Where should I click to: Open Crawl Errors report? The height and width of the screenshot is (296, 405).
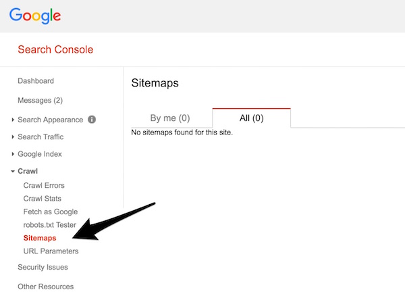(x=44, y=185)
